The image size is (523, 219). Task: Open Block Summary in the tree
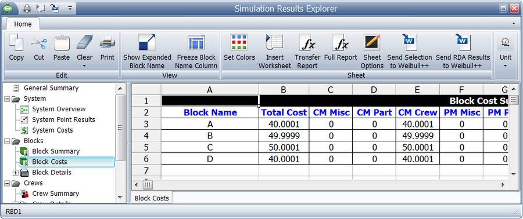pyautogui.click(x=56, y=151)
